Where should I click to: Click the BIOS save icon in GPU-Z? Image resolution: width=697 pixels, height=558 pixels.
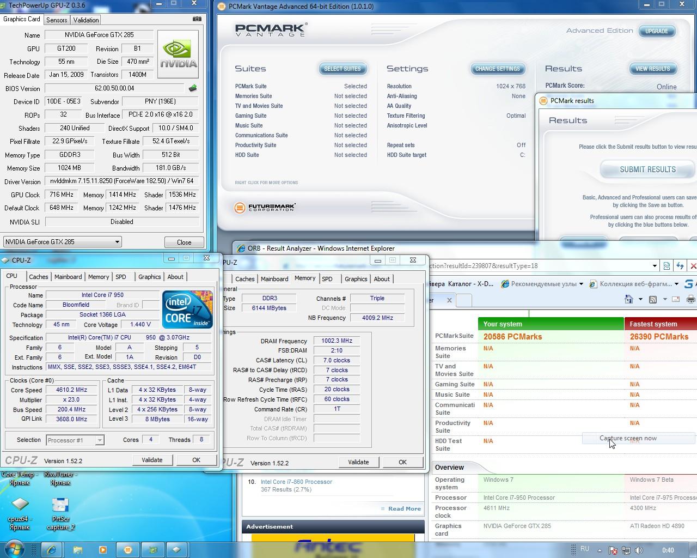[x=192, y=88]
